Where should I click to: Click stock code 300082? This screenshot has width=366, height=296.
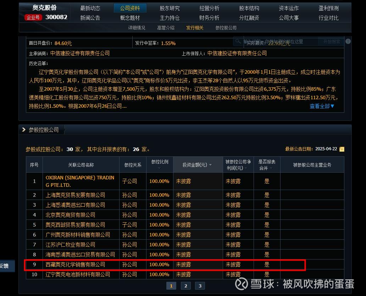pos(56,17)
